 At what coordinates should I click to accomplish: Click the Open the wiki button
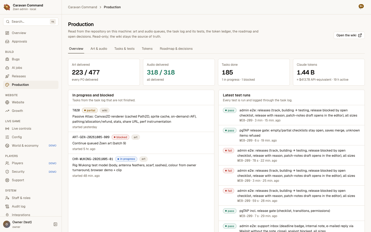point(349,35)
